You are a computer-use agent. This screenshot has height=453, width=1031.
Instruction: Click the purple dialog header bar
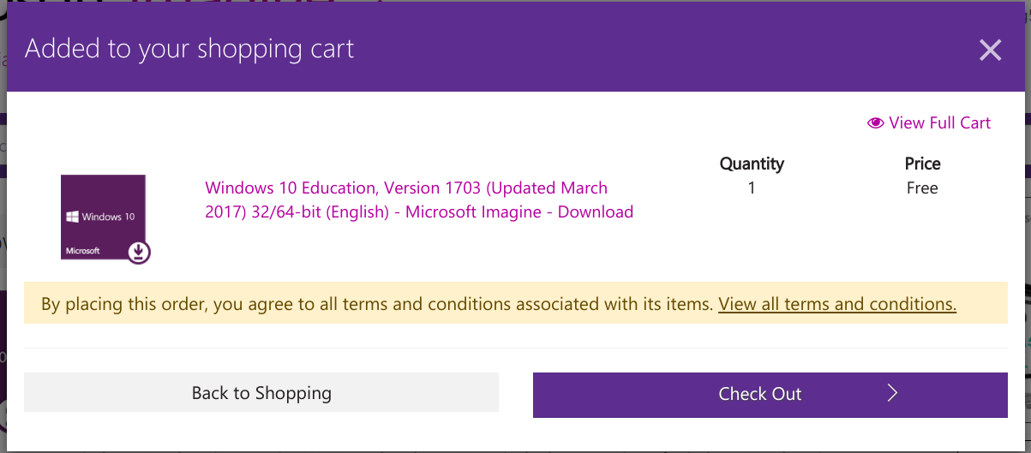pyautogui.click(x=600, y=49)
